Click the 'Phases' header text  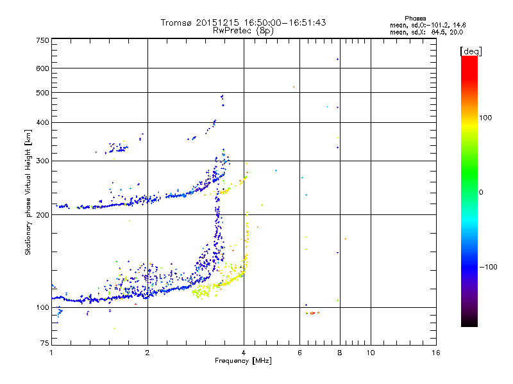(x=415, y=19)
